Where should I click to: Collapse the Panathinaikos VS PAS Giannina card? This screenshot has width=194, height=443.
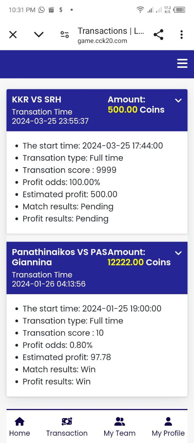point(178,253)
